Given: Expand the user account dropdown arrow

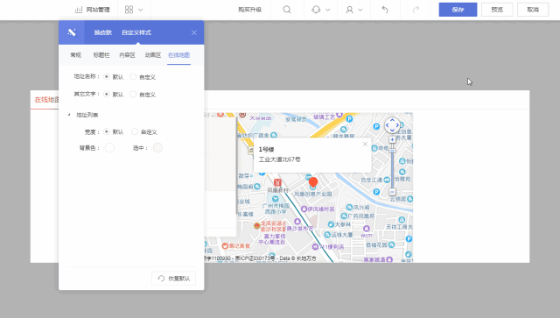Looking at the screenshot, I should tap(360, 10).
